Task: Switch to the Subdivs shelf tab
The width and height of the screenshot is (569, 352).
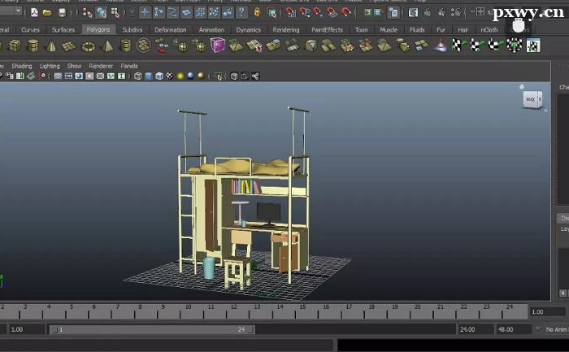Action: point(132,30)
